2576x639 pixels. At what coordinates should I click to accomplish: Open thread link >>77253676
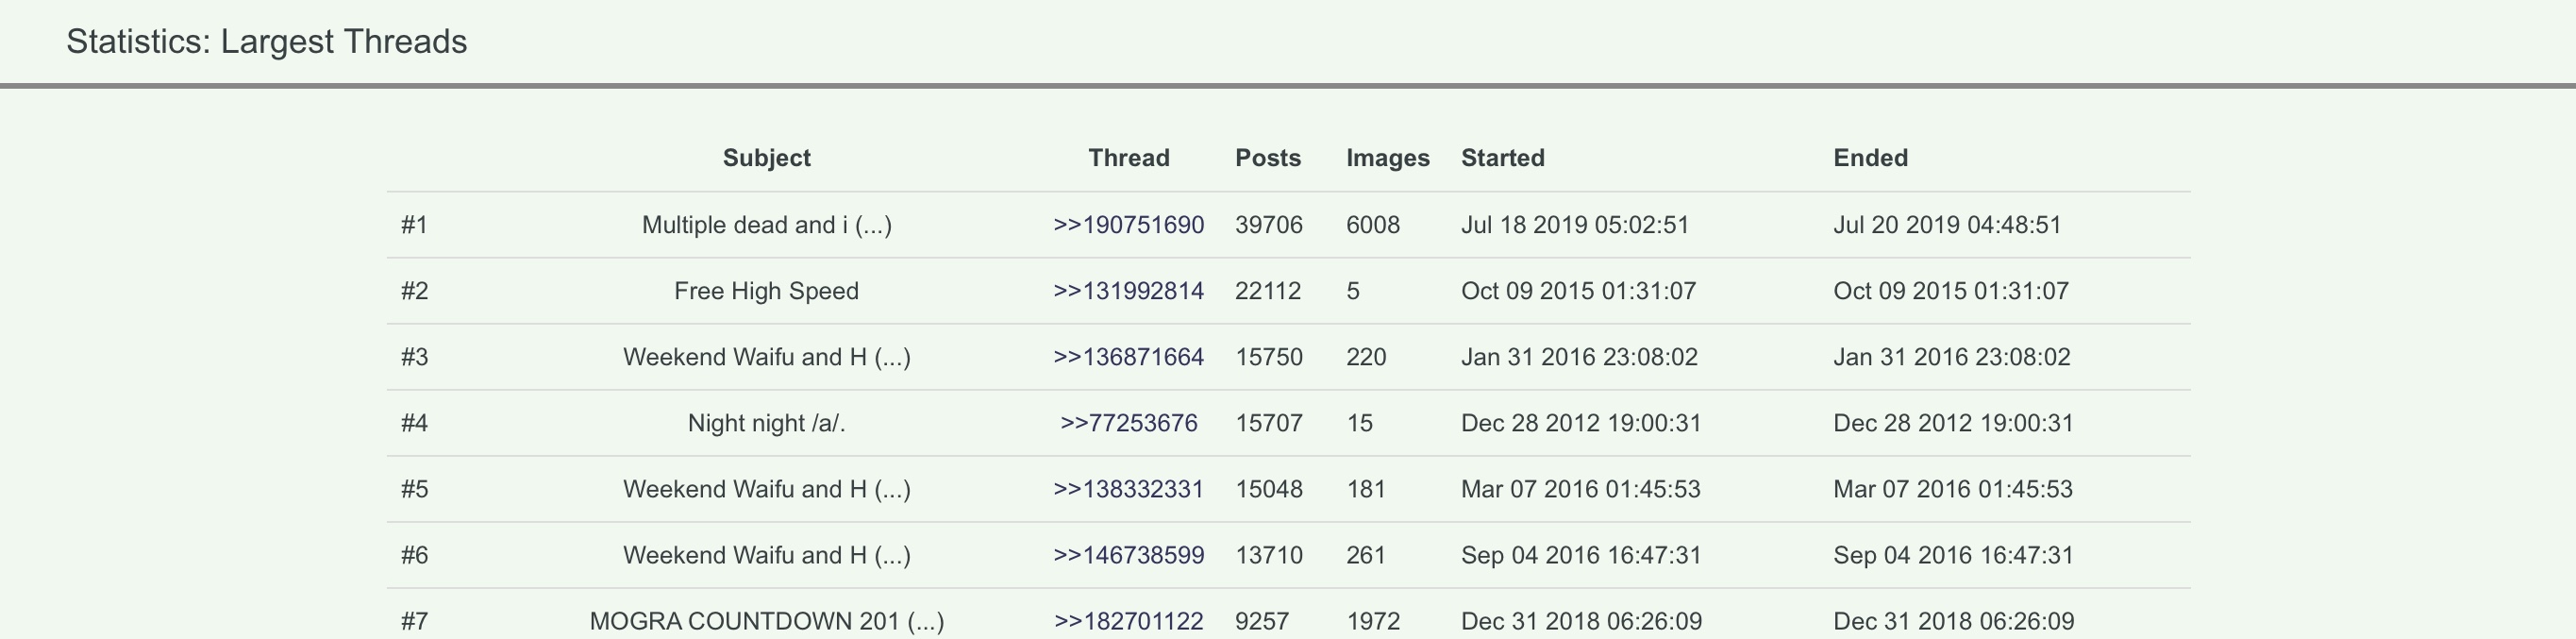(1128, 423)
